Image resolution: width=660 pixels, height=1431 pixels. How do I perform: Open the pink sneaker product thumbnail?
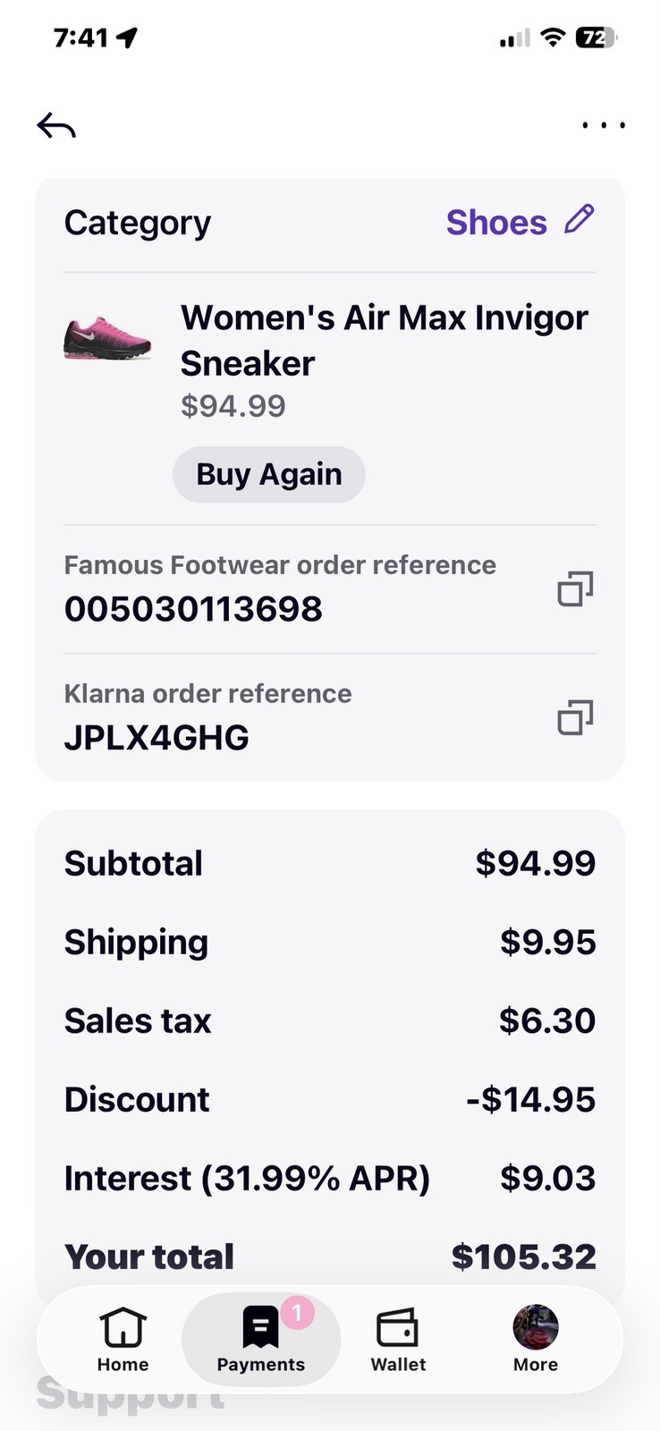coord(107,338)
